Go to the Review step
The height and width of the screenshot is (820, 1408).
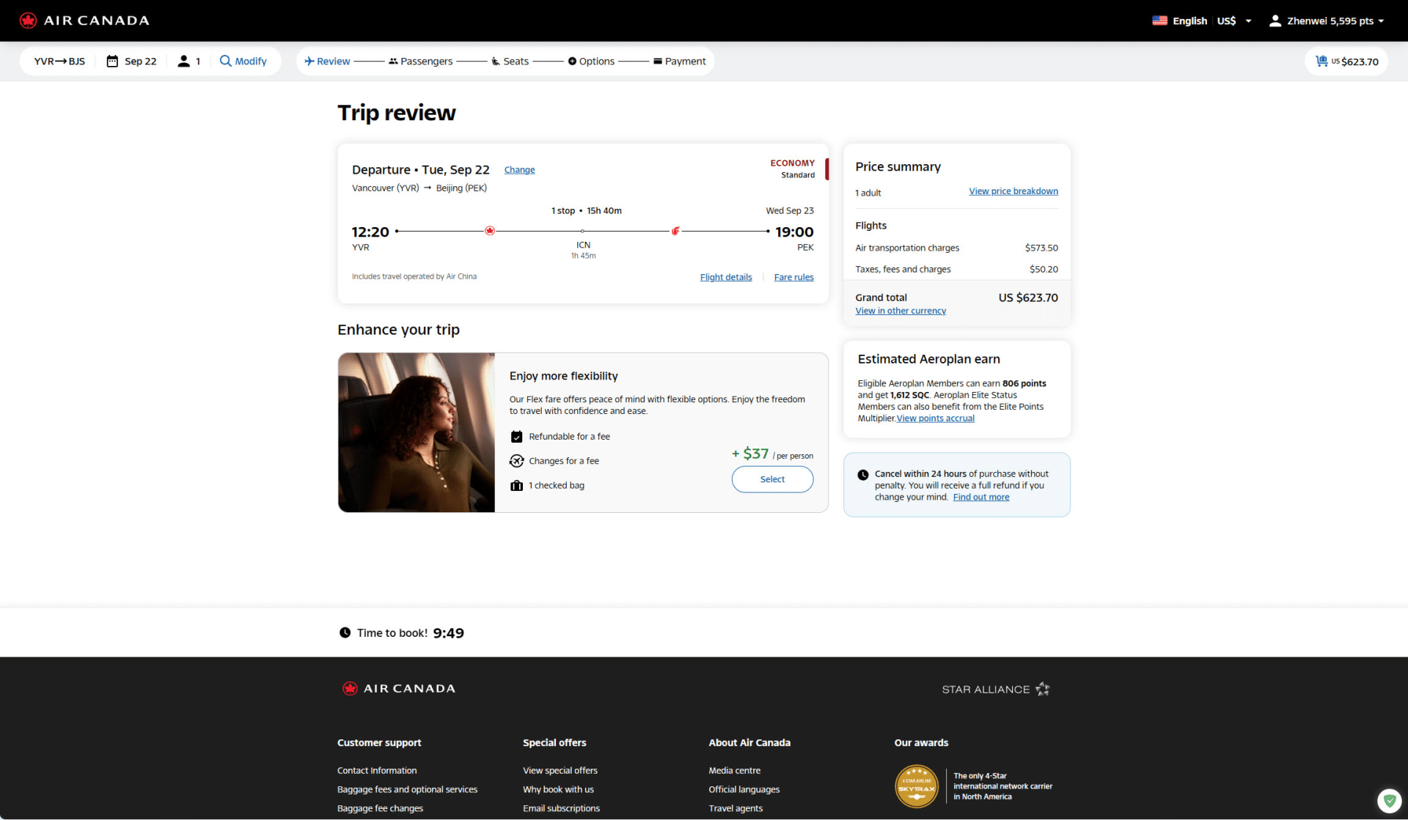click(327, 62)
